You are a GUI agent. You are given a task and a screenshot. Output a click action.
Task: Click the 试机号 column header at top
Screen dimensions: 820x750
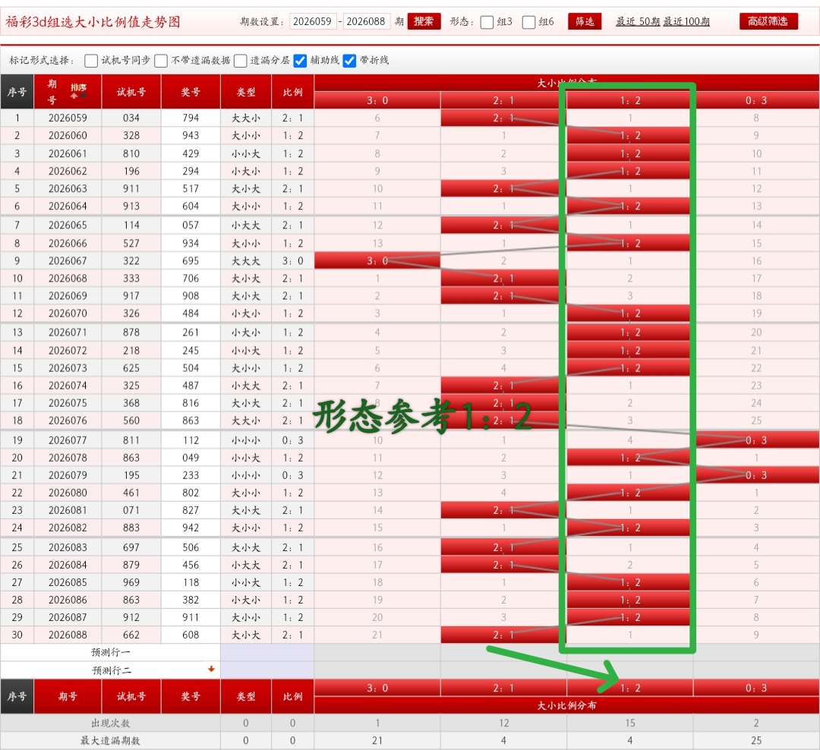click(x=131, y=92)
